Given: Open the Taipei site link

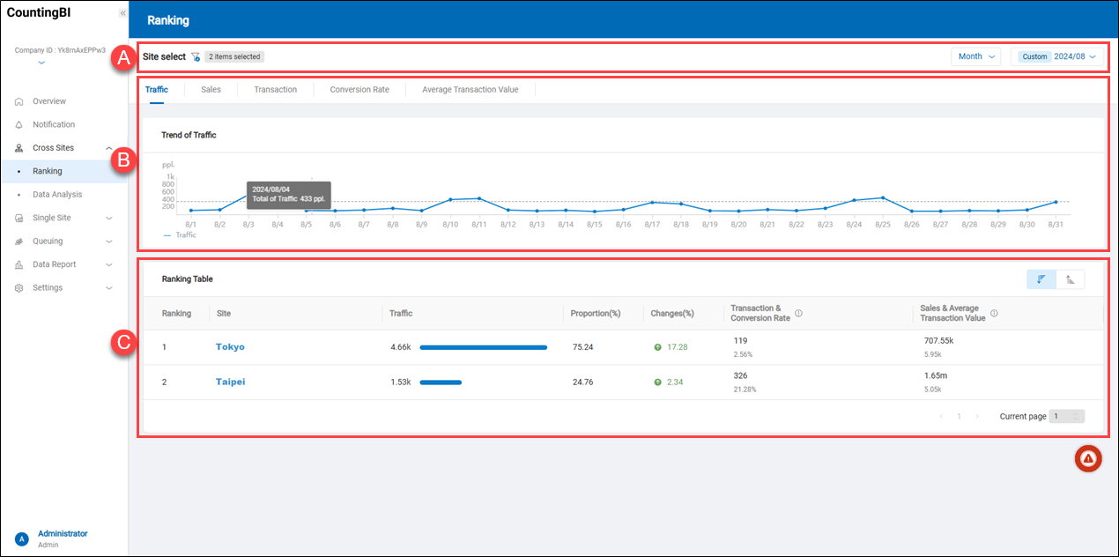Looking at the screenshot, I should 230,382.
